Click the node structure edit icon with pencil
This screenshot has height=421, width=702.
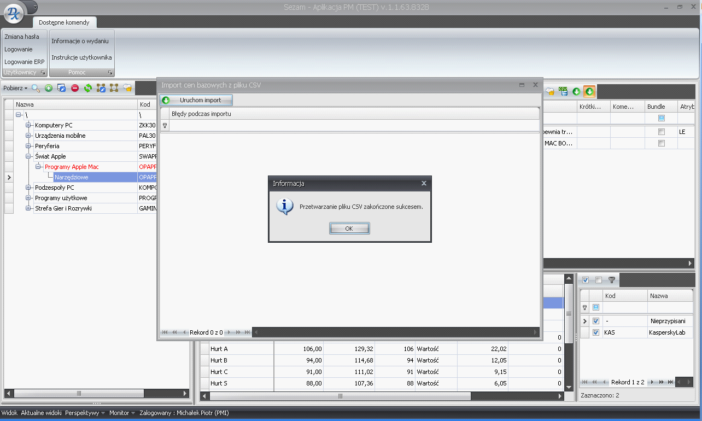[101, 88]
